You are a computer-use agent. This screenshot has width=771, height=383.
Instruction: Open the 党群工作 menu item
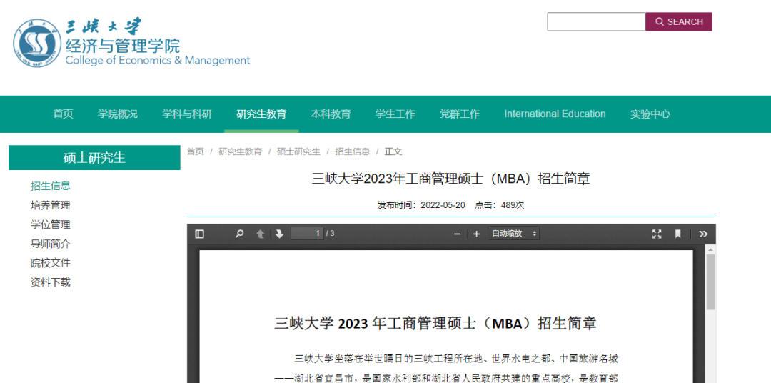pos(459,114)
